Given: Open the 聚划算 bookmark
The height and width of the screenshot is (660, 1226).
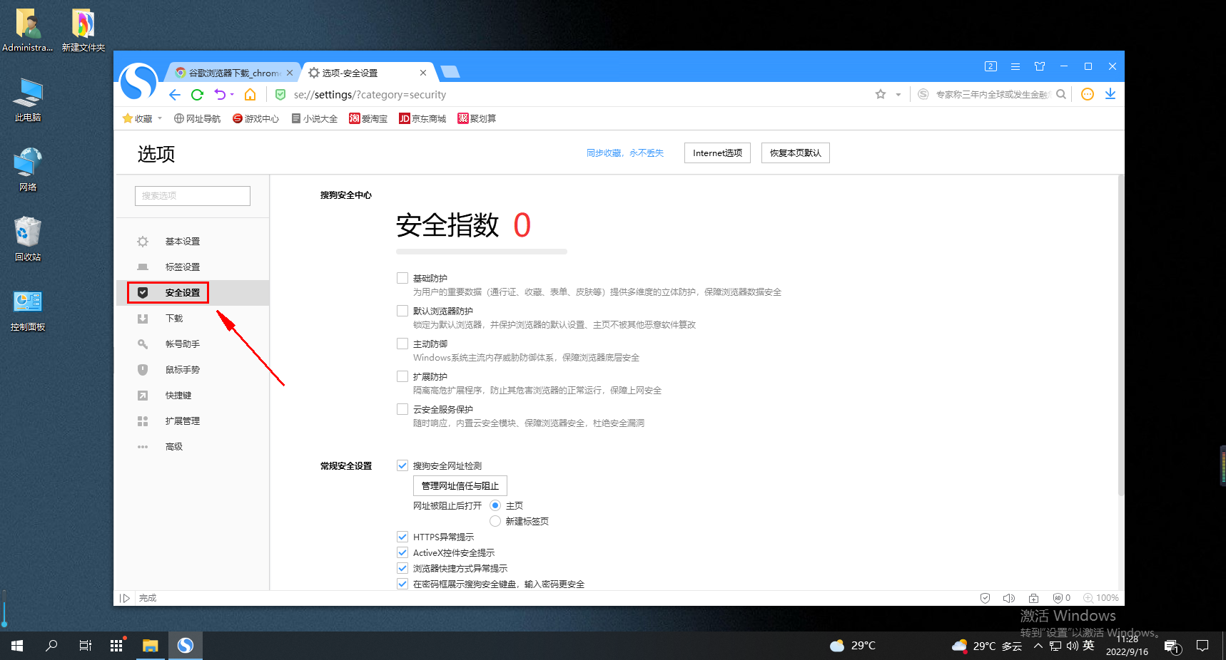Looking at the screenshot, I should 477,118.
